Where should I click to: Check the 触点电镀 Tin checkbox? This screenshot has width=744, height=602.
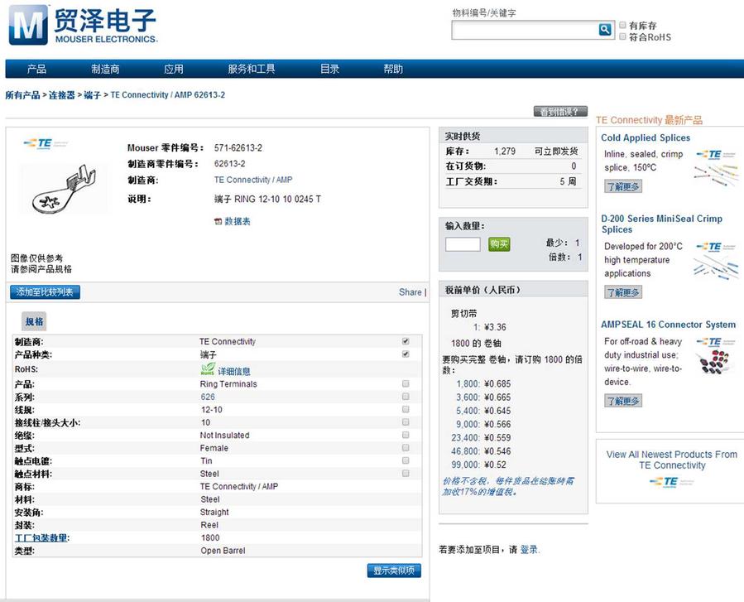click(x=406, y=460)
